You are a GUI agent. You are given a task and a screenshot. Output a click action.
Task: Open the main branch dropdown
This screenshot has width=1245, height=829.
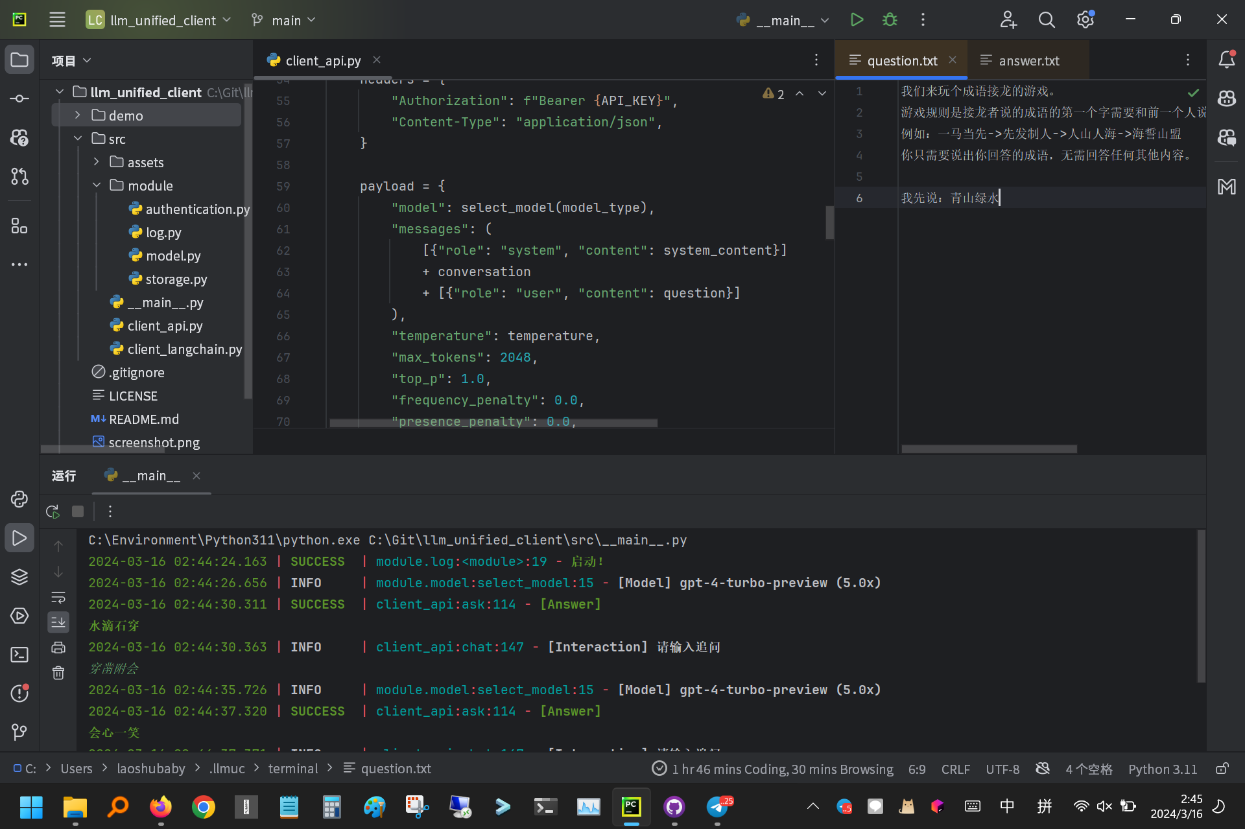[284, 20]
